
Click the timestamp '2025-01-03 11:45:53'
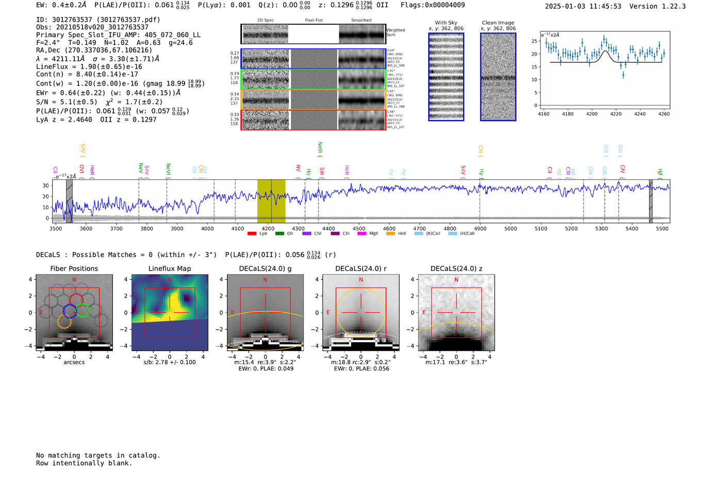point(583,6)
